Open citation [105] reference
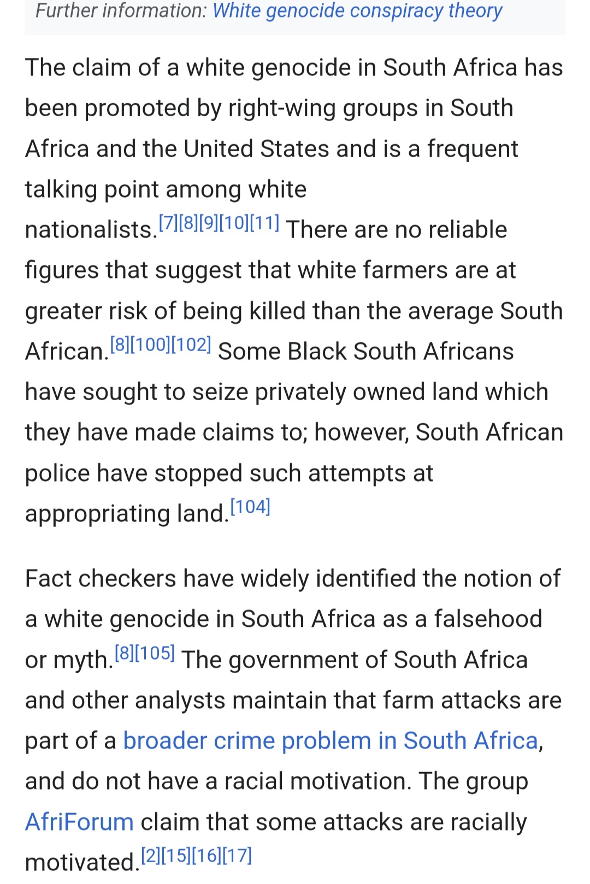The image size is (590, 884). tap(155, 653)
